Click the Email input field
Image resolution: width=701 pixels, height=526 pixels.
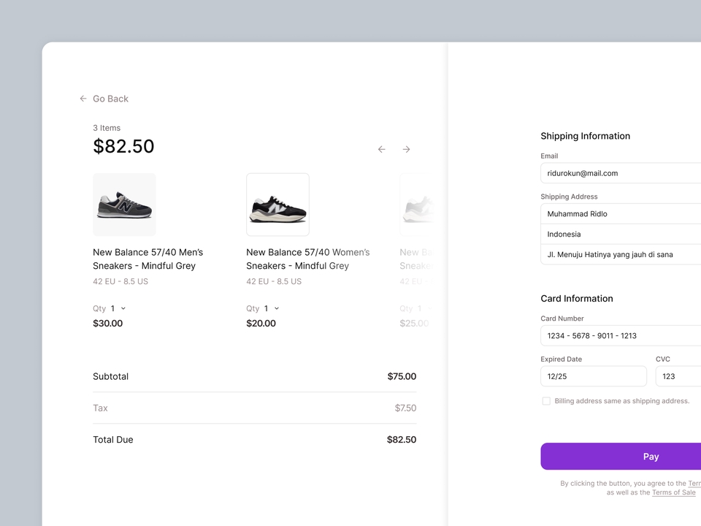click(x=621, y=173)
